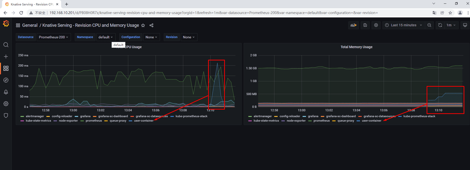Click the prometheus color swatch in CPU legend
The height and width of the screenshot is (170, 470).
click(82, 121)
